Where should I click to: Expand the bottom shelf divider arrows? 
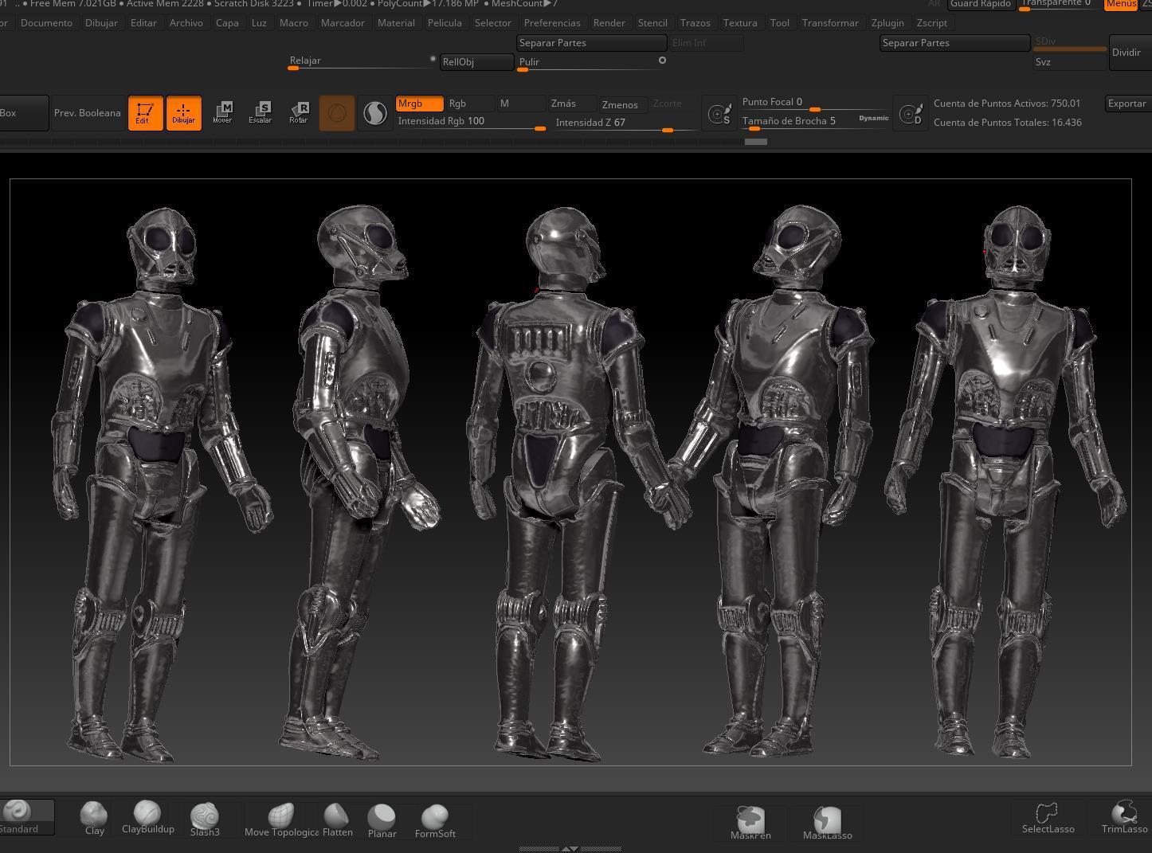(570, 849)
